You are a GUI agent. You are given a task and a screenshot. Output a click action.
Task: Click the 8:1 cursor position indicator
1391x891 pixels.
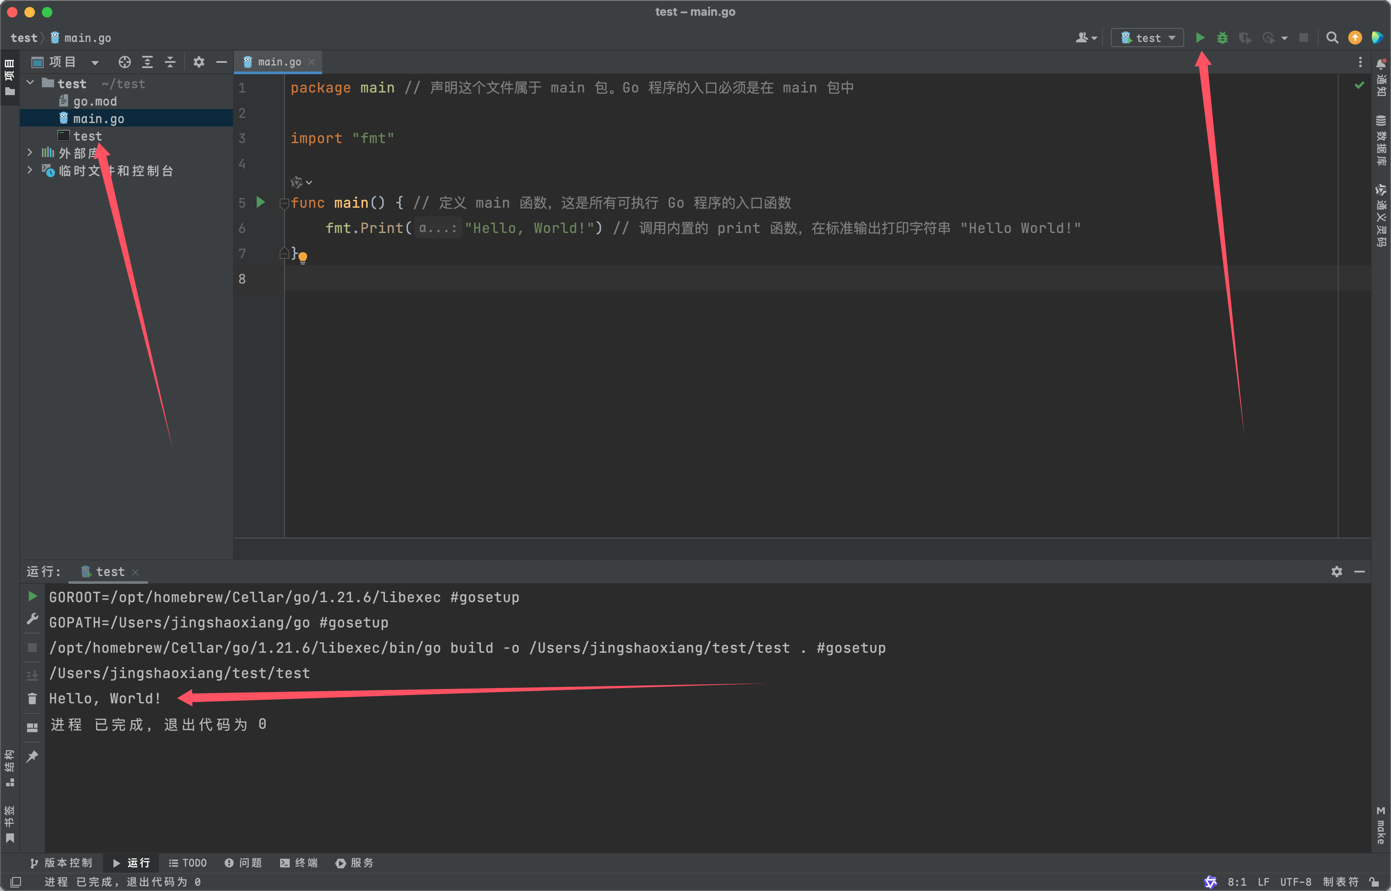click(1237, 882)
